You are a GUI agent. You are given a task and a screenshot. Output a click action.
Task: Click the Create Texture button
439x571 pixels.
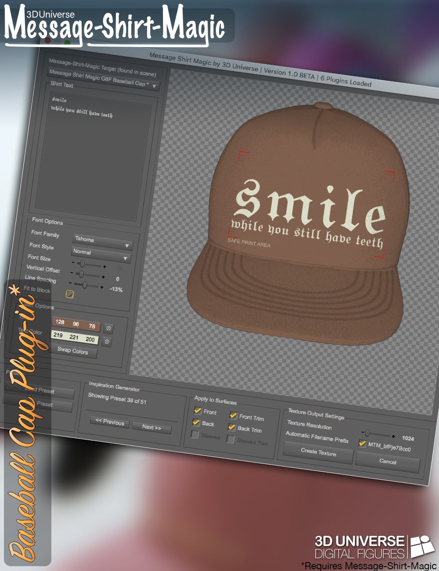tap(318, 452)
